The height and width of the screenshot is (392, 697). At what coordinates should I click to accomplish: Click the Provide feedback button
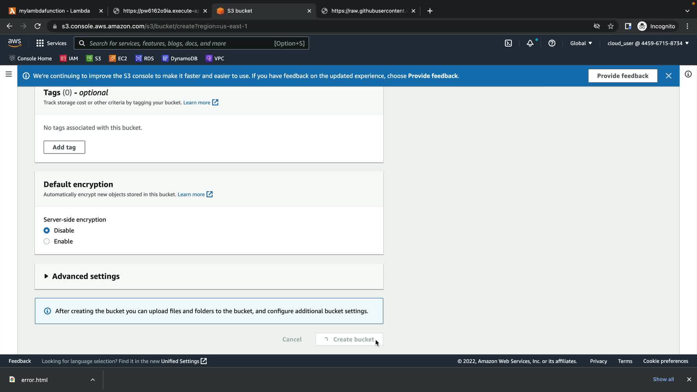[623, 76]
